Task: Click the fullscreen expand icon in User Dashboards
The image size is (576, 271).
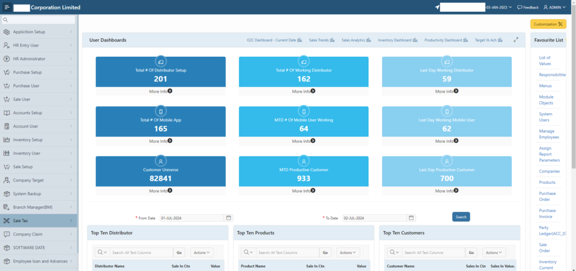Action: click(x=516, y=40)
